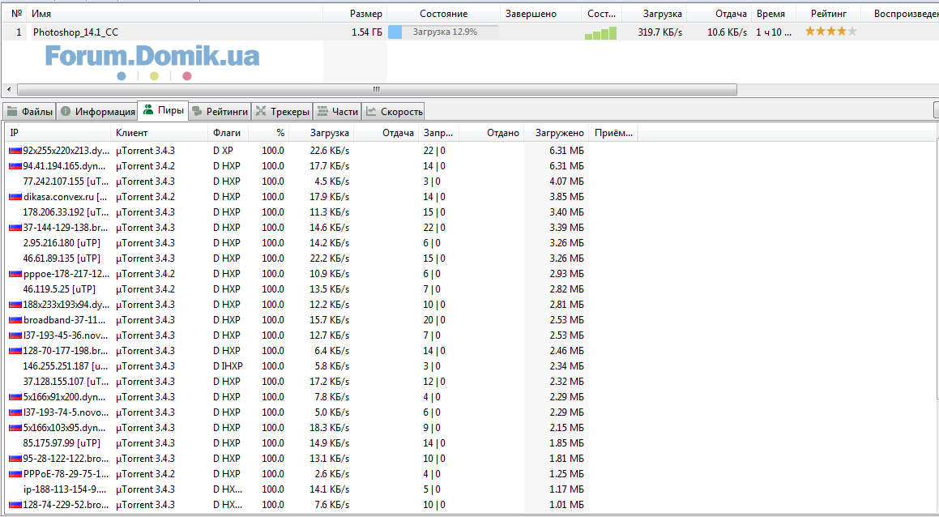Sort peers by the Отдано column header
This screenshot has height=517, width=939.
coord(491,133)
